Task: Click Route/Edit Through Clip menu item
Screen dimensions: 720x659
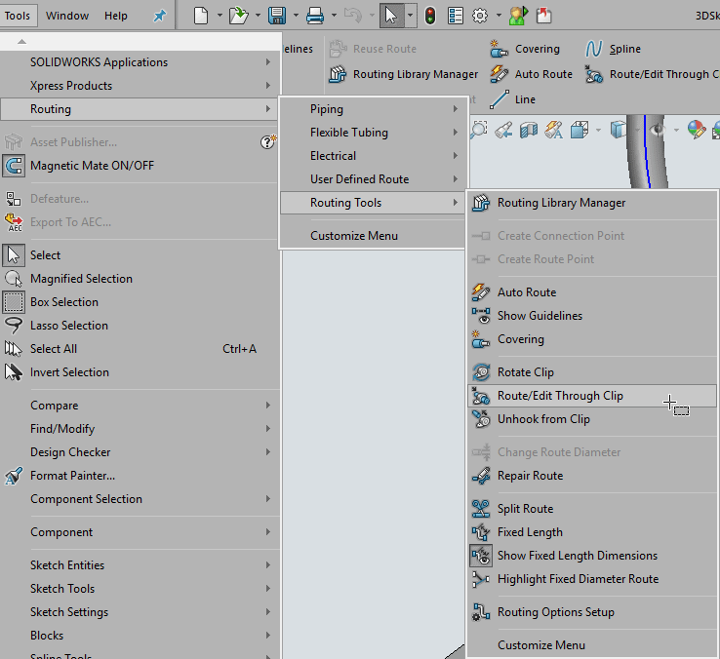Action: (592, 396)
